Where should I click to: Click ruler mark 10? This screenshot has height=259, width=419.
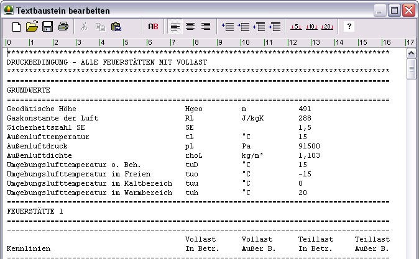(245, 42)
